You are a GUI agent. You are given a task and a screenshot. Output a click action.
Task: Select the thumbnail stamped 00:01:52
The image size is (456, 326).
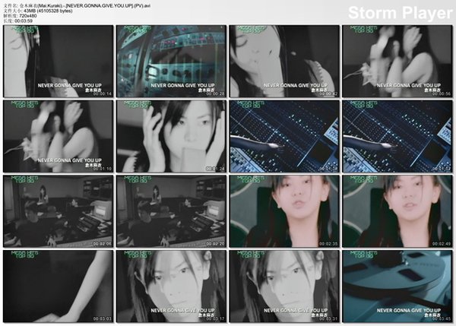point(397,136)
